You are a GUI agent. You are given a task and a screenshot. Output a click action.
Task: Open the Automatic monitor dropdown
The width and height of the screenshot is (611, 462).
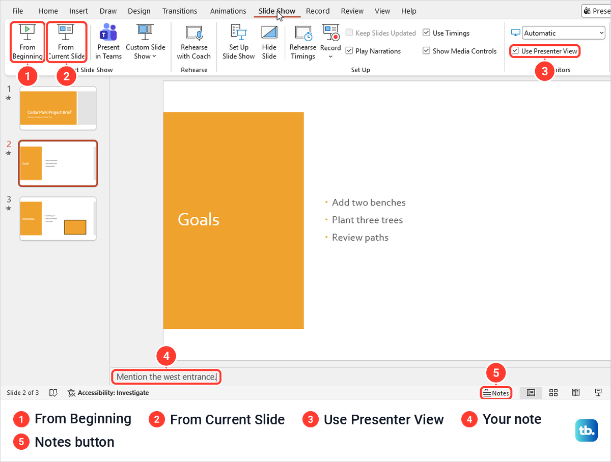(x=564, y=33)
